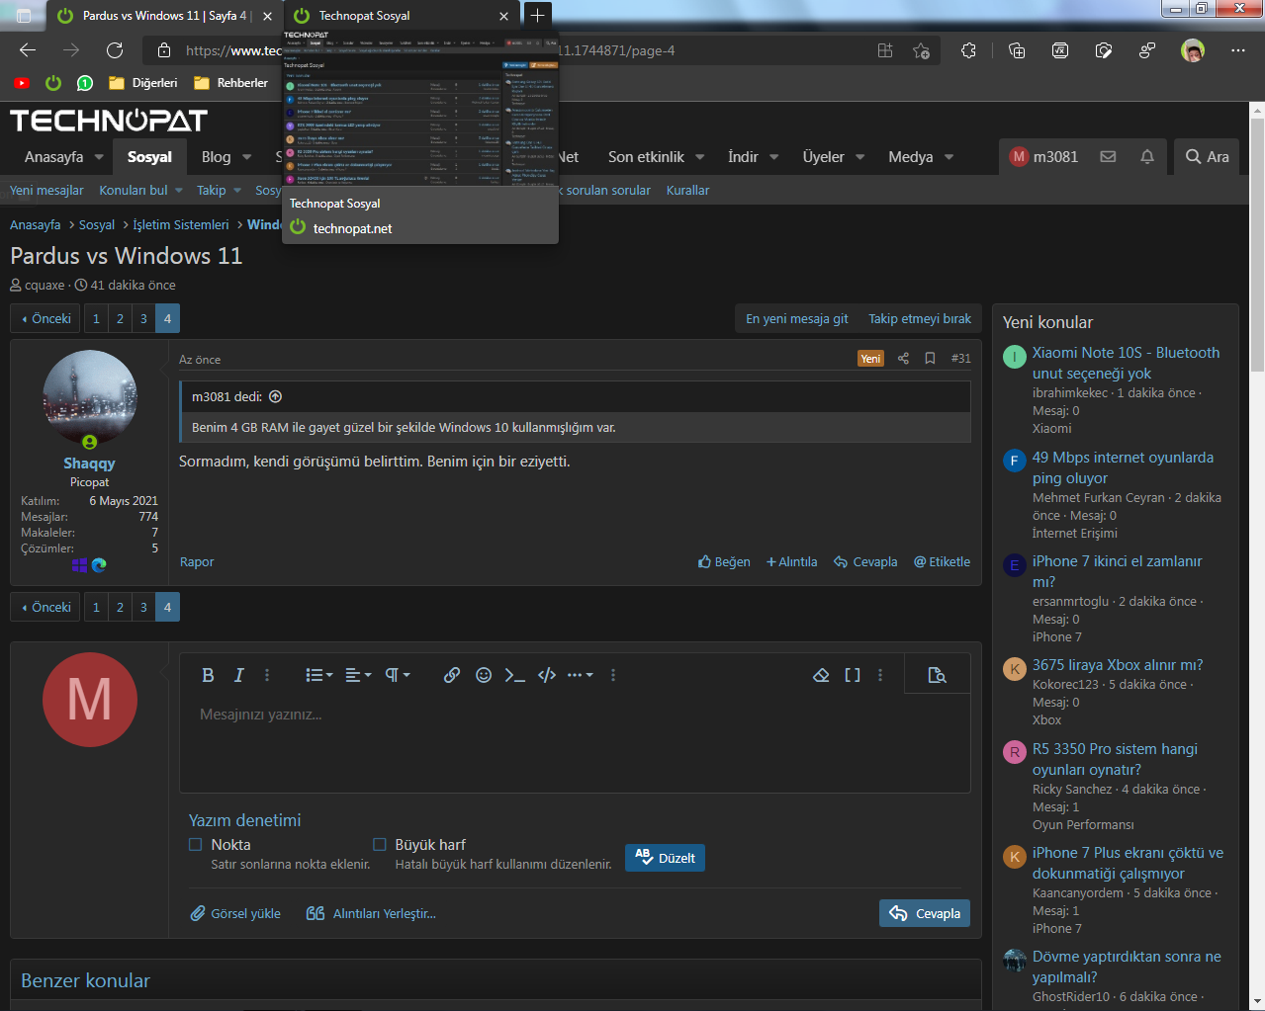Insert a code block with the angle-bracket icon
1265x1011 pixels.
(547, 675)
